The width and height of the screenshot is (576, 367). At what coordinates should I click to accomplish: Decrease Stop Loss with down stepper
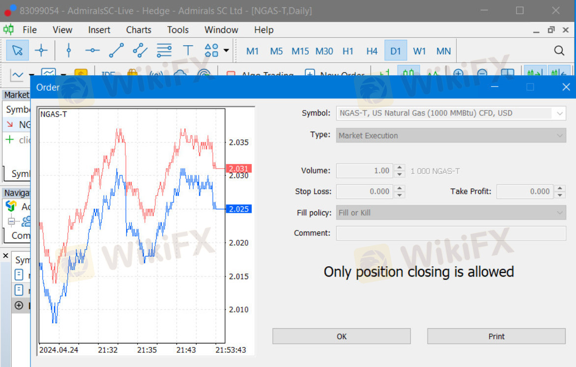(x=399, y=195)
